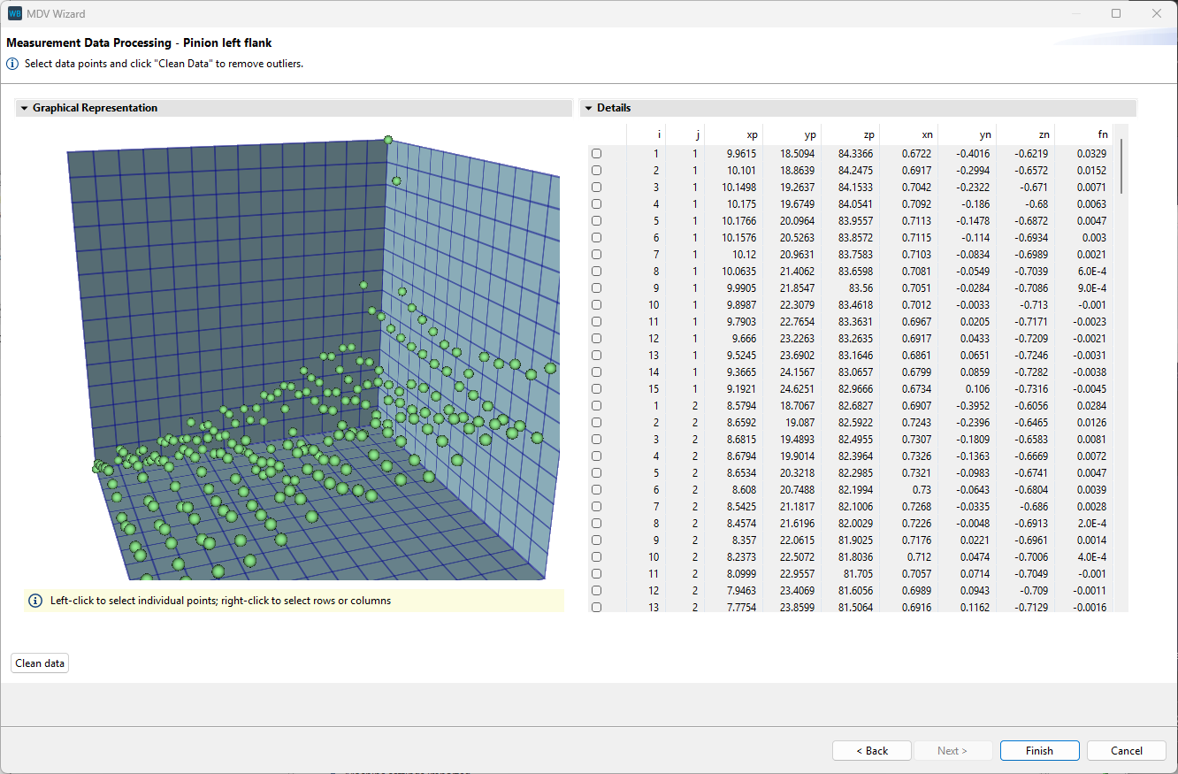Click the fn value 6.0E-4

(1093, 272)
